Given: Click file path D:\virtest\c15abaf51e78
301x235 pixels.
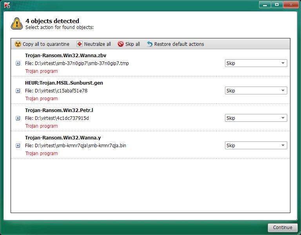Looking at the screenshot, I should (x=56, y=91).
